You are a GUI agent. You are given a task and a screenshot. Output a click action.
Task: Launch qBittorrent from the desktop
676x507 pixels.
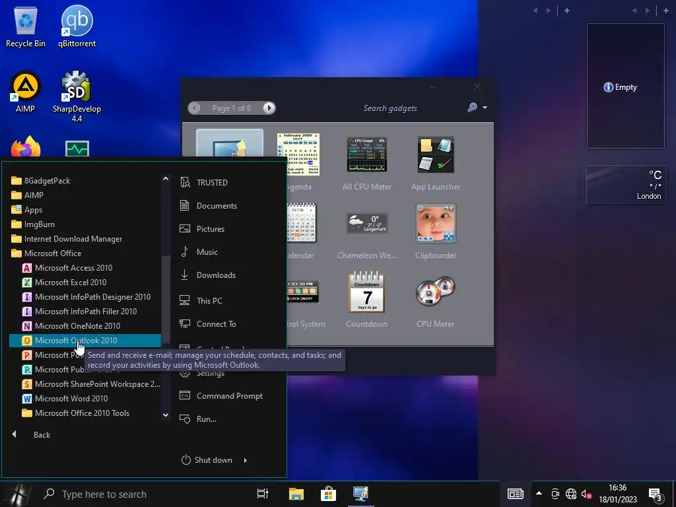pos(77,26)
